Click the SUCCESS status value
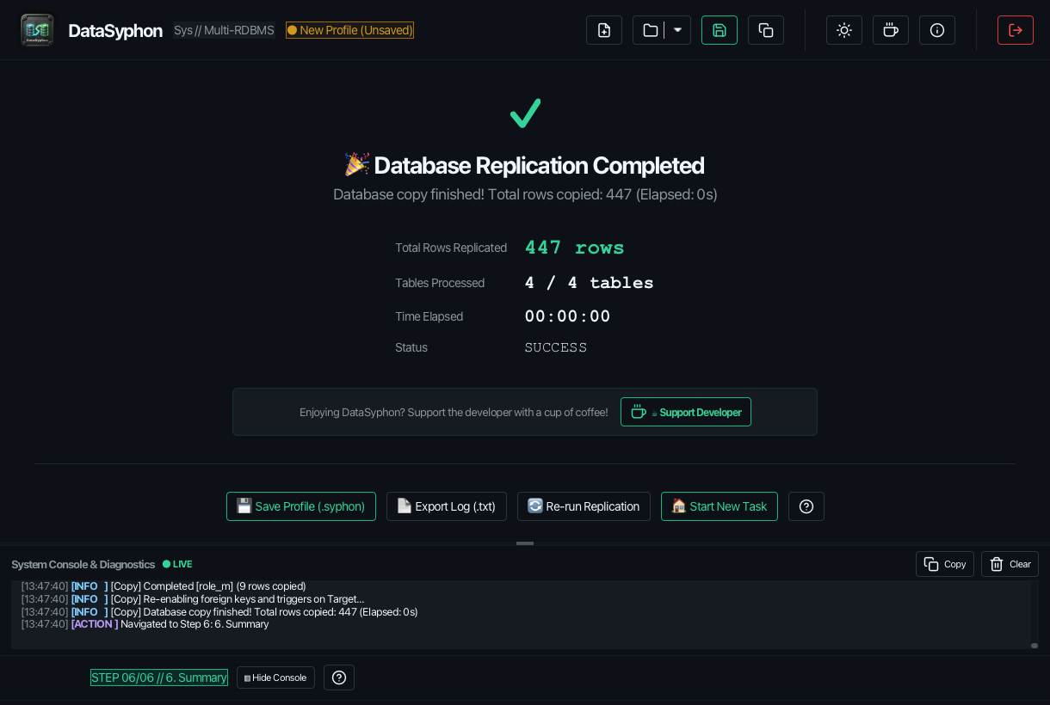 tap(556, 347)
